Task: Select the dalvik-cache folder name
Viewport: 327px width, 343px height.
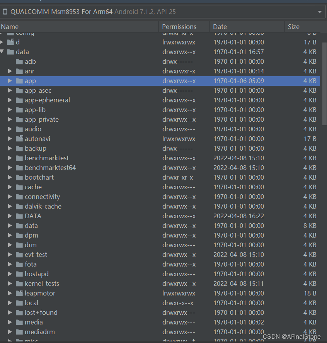Action: [43, 206]
